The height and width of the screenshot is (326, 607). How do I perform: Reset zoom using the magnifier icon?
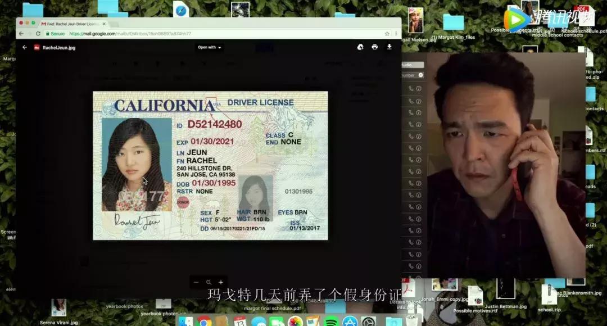point(209,282)
